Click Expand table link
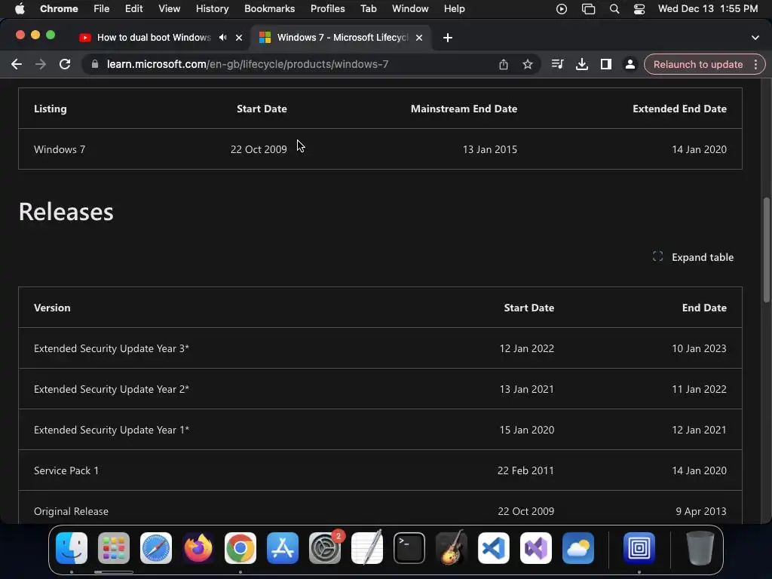 point(694,257)
